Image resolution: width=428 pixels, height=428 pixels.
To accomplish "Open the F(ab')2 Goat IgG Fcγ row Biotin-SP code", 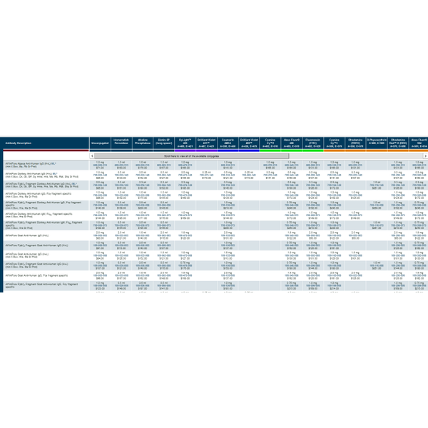I will coord(164,286).
